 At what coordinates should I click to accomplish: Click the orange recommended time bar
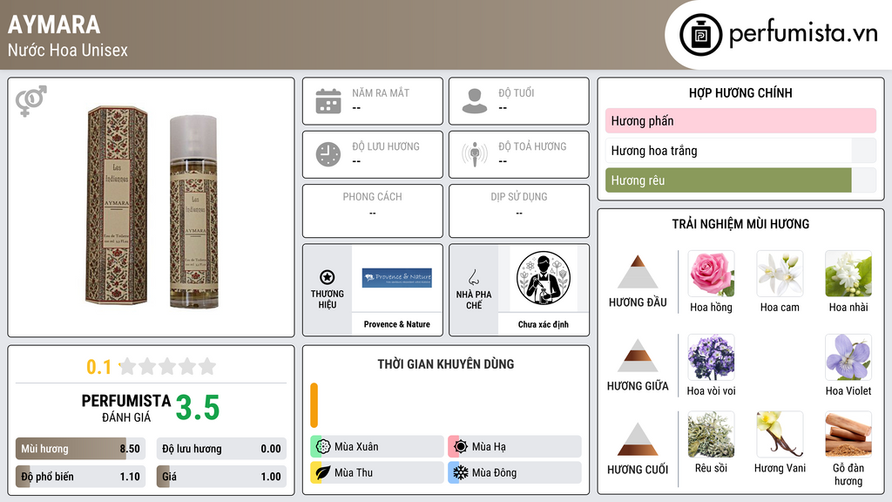pyautogui.click(x=314, y=405)
